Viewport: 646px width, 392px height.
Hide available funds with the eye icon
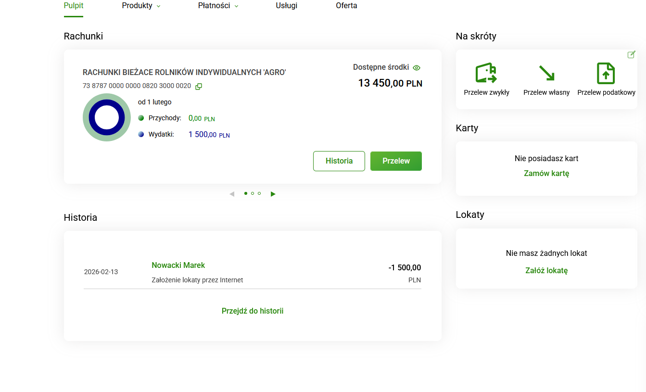pyautogui.click(x=417, y=67)
